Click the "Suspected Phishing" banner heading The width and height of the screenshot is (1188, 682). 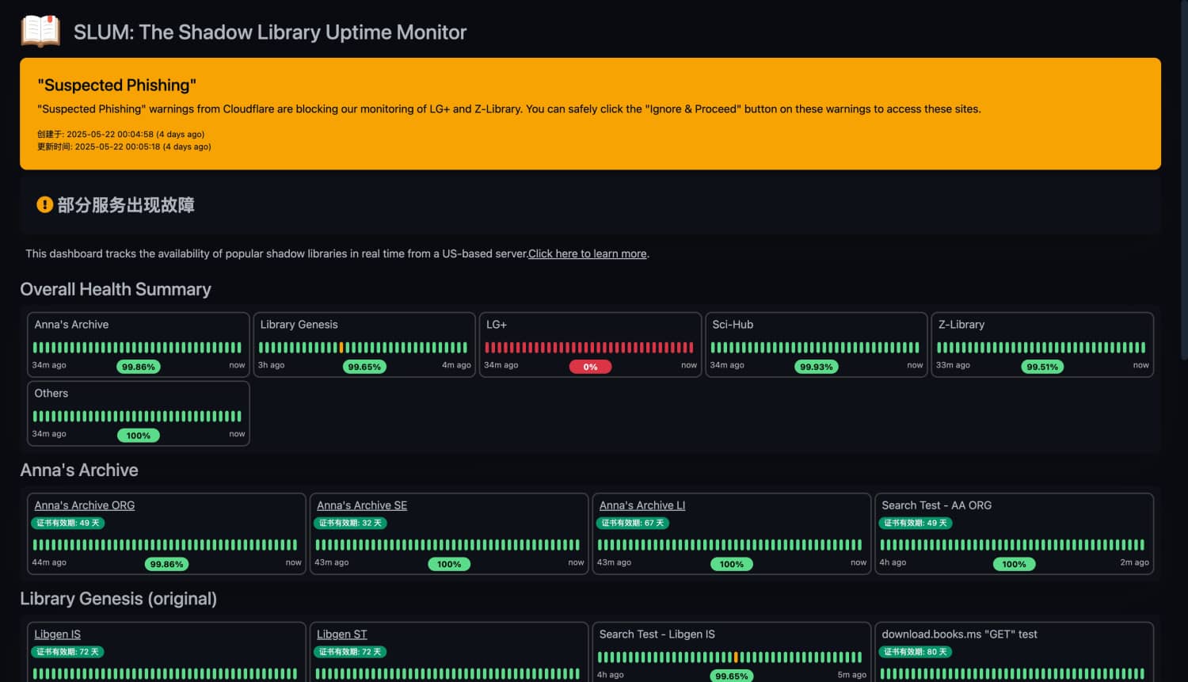[x=117, y=85]
